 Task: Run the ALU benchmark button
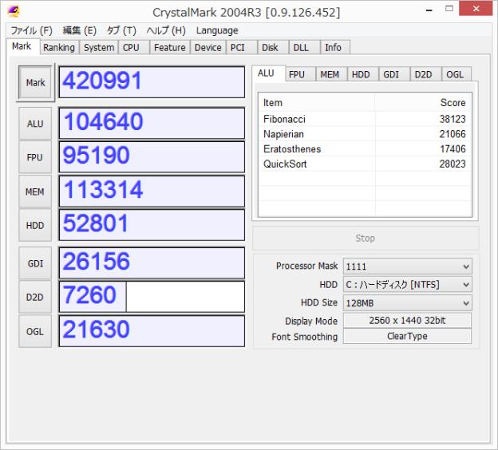35,124
